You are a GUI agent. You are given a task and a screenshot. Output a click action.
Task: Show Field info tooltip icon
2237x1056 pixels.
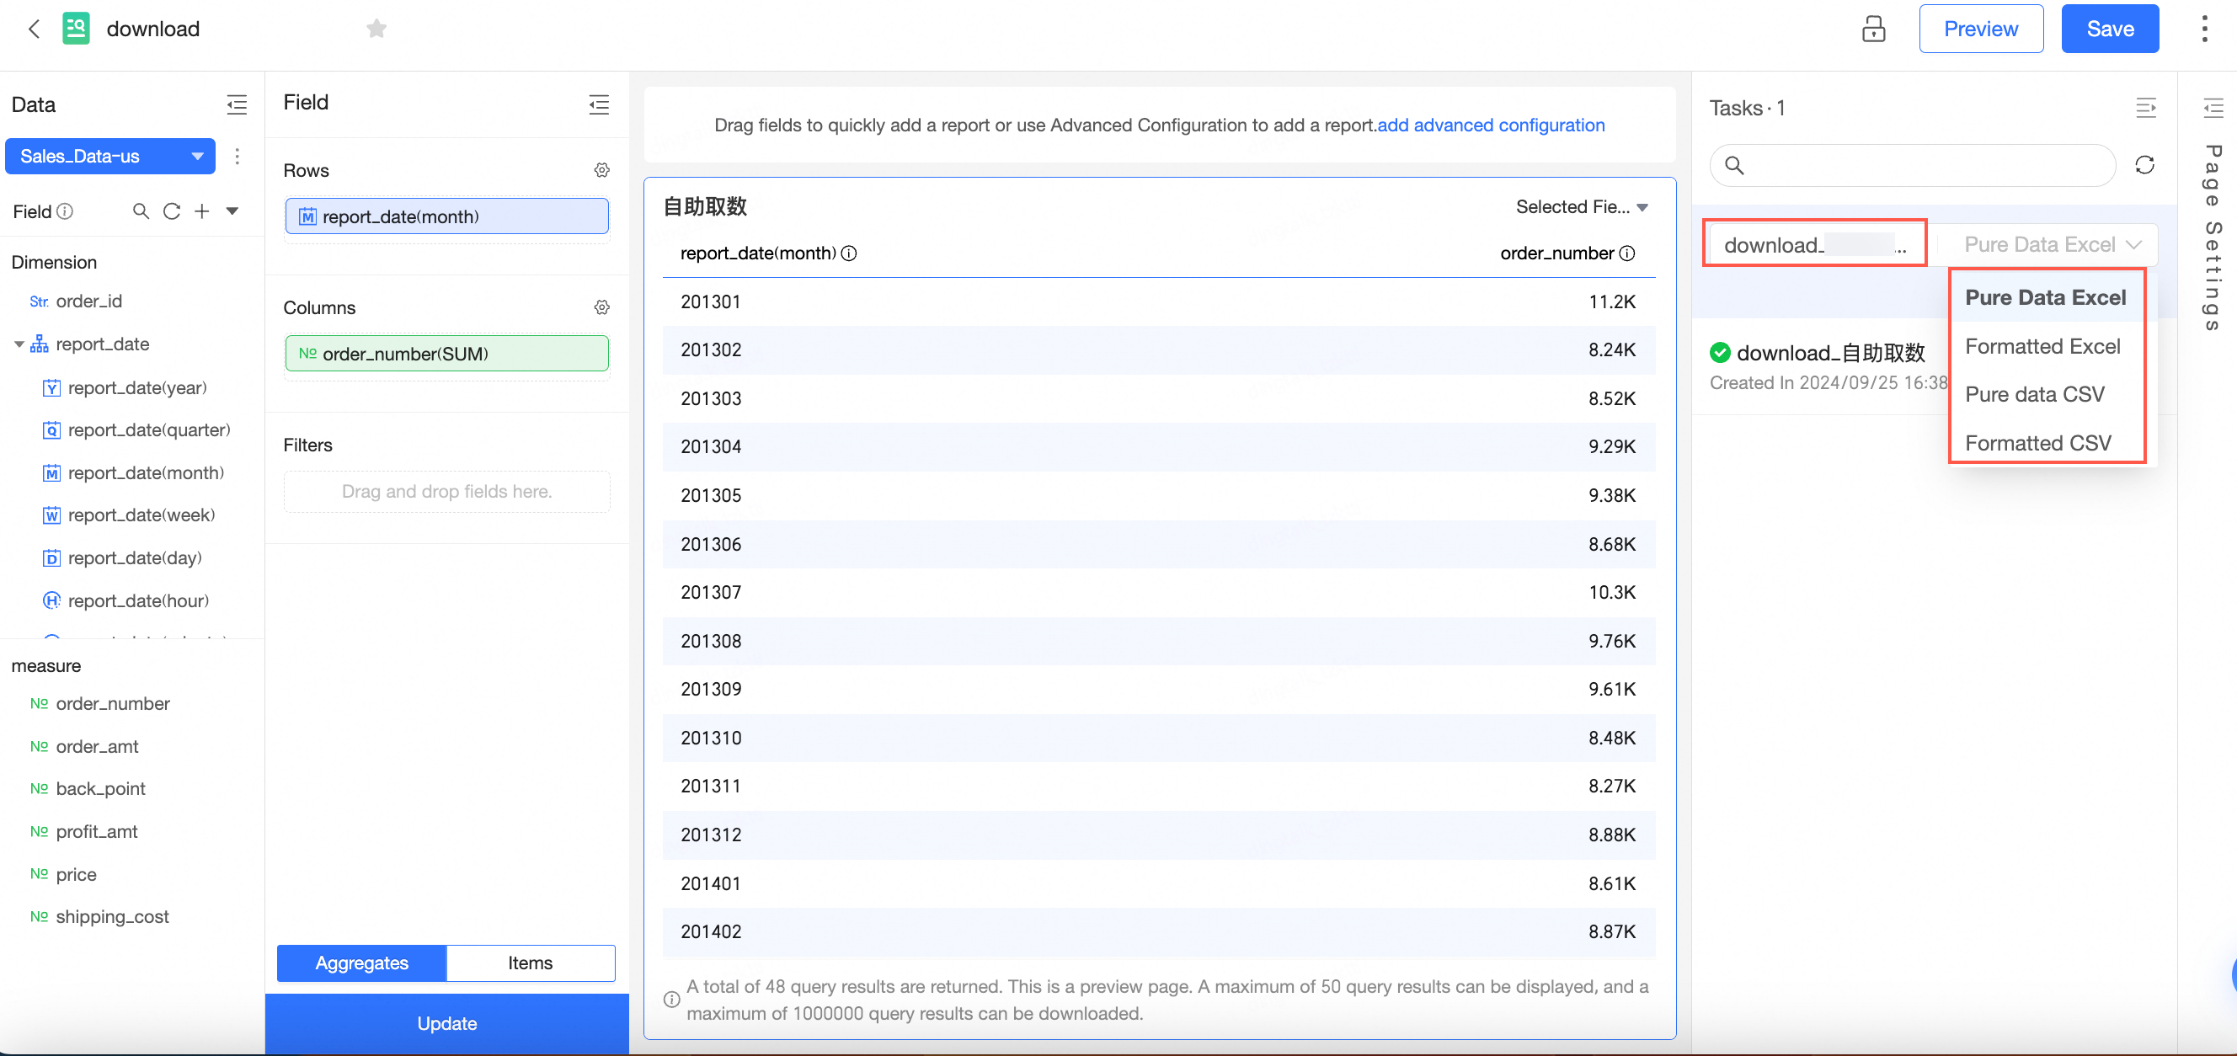click(65, 211)
